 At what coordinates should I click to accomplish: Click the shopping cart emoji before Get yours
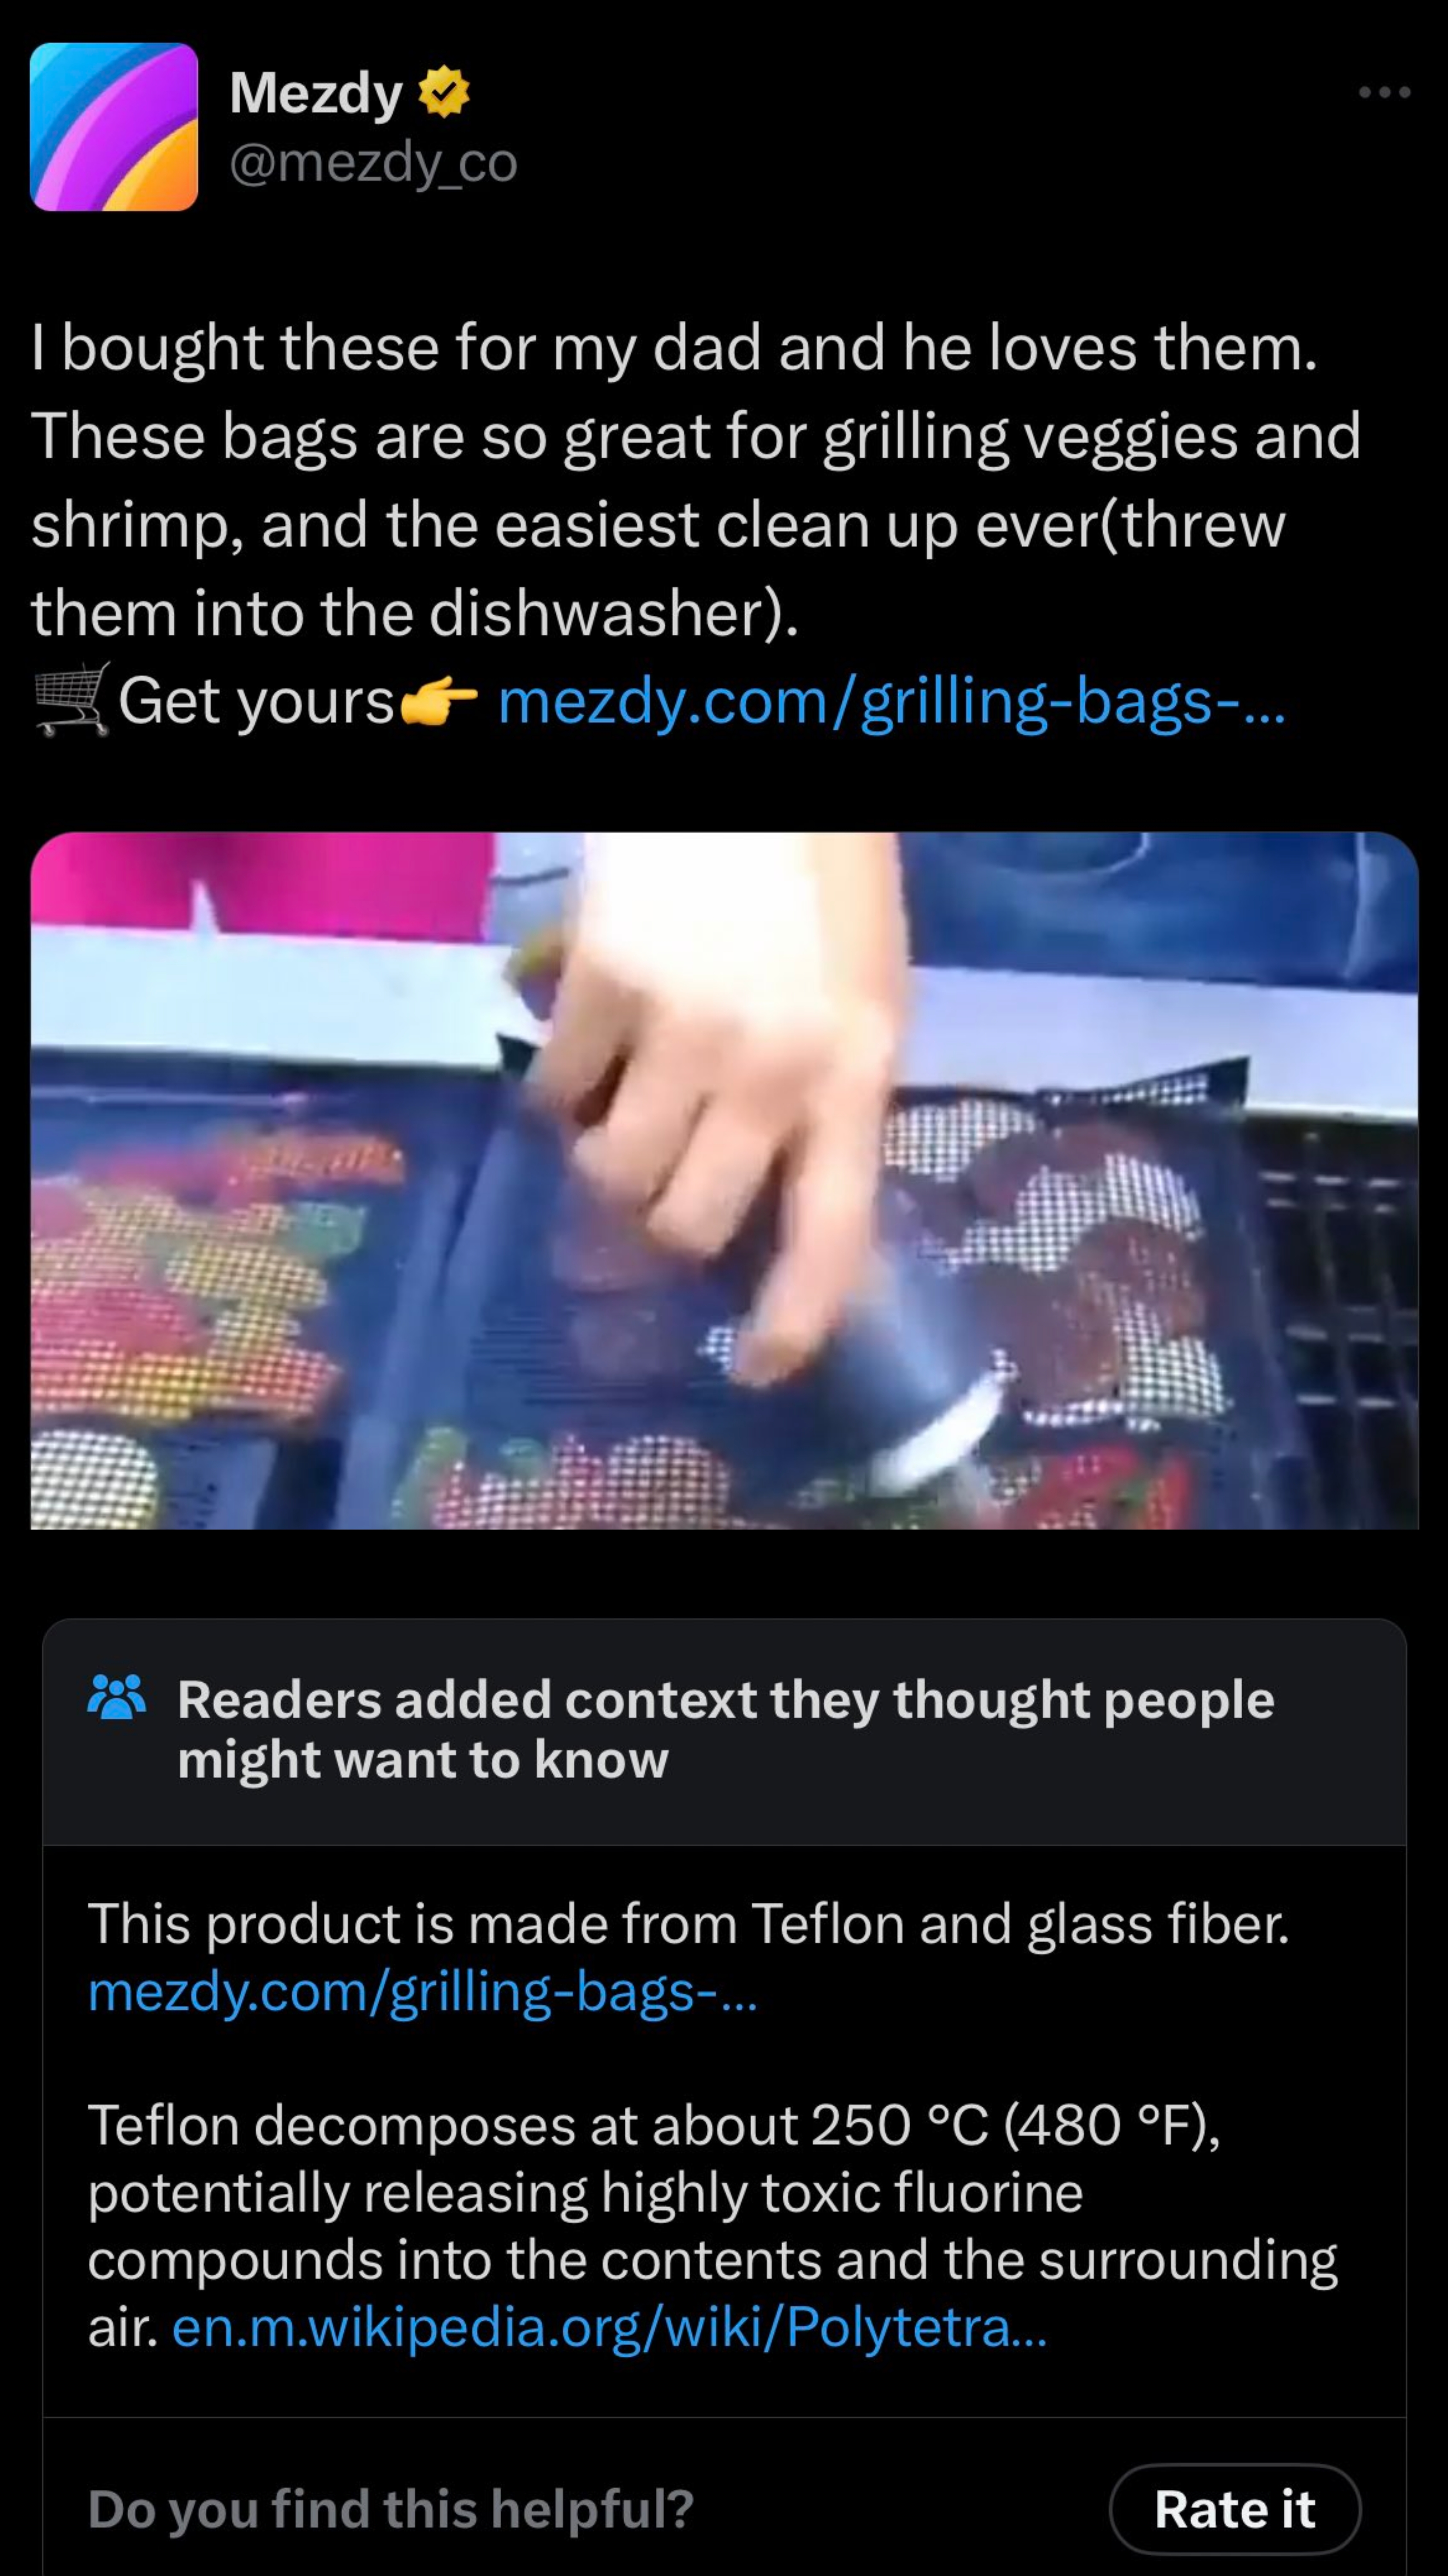coord(72,699)
